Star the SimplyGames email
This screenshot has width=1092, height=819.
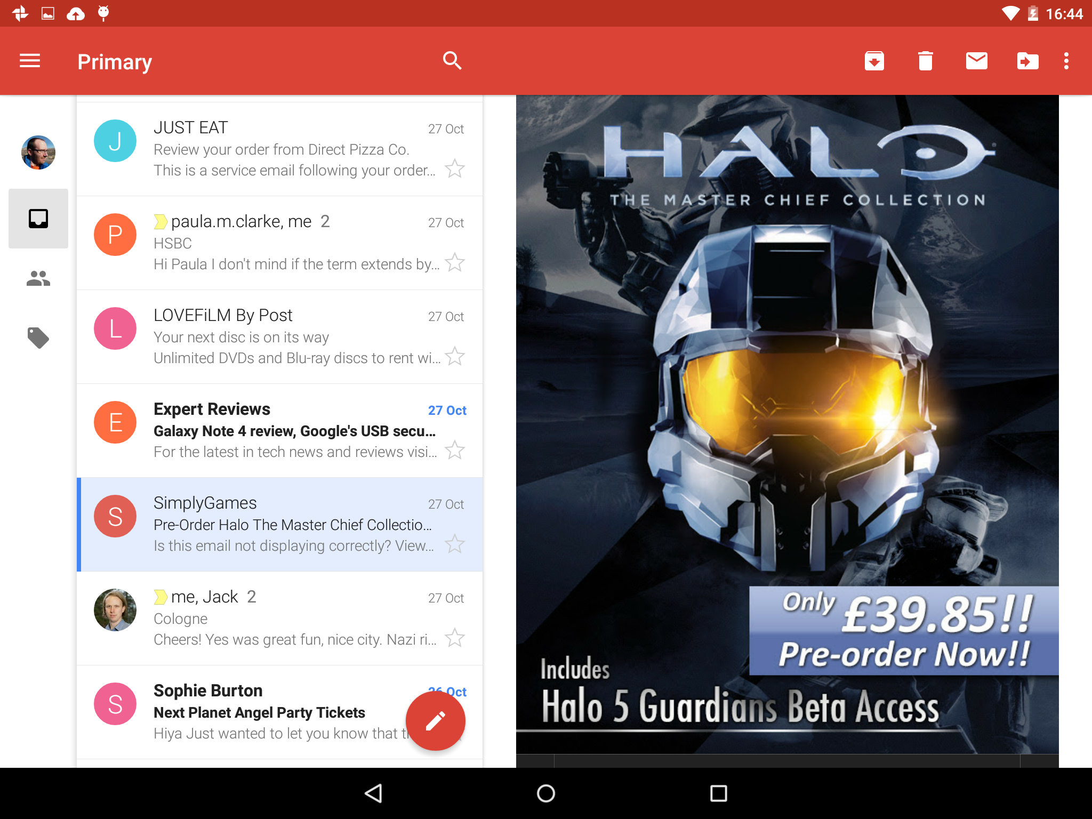pos(455,544)
